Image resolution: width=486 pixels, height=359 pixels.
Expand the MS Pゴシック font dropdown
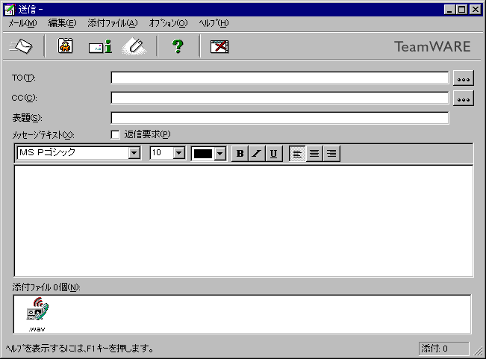tap(134, 153)
